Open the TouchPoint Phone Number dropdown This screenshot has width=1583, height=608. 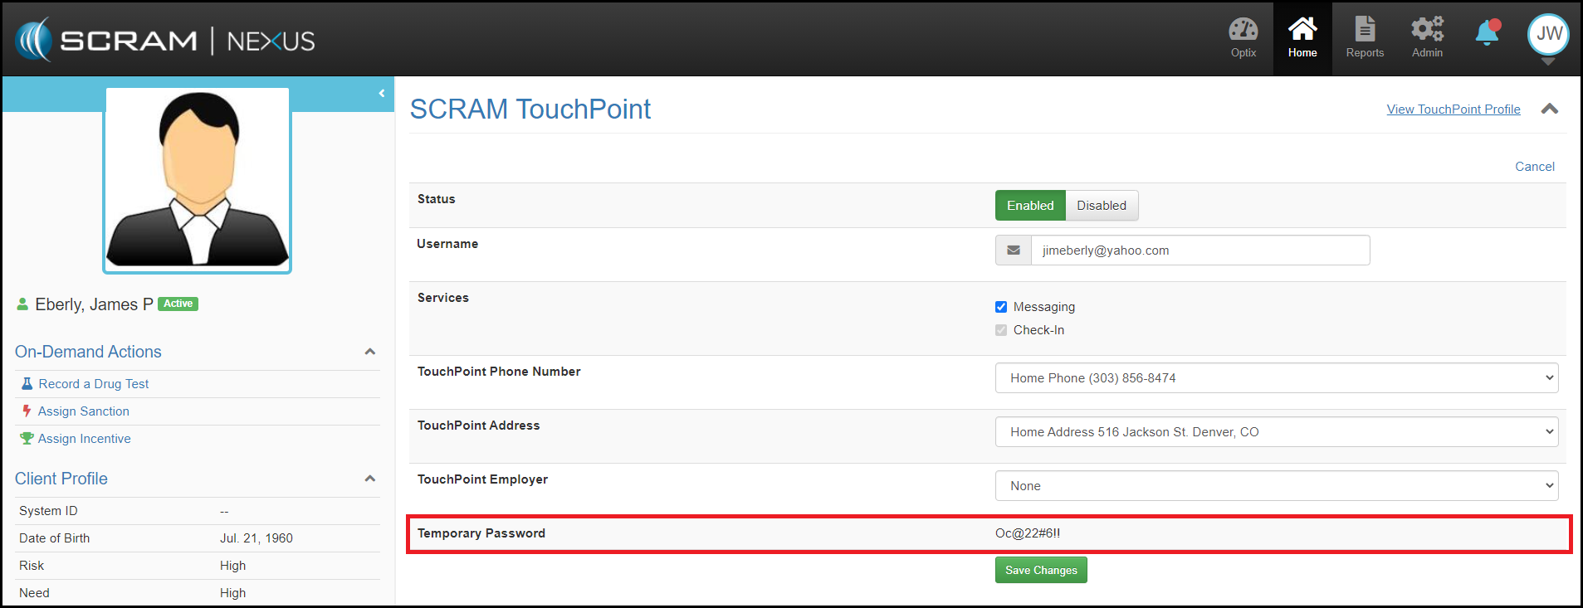[1276, 378]
